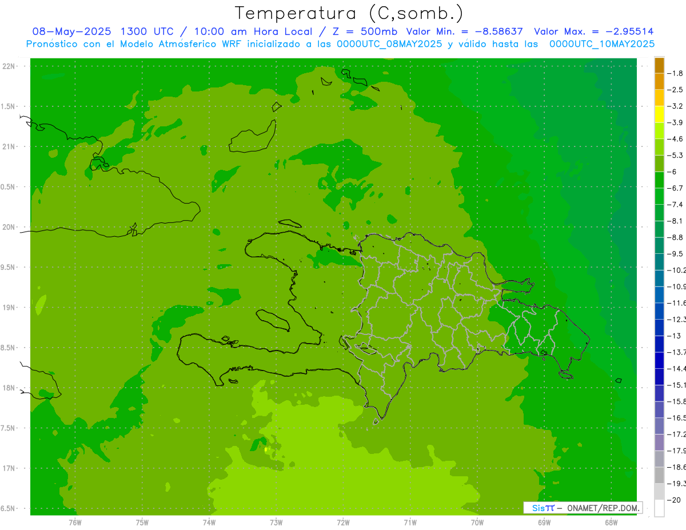Viewport: 686px width, 530px height.
Task: Click the '71W' longitude label
Action: (x=410, y=522)
